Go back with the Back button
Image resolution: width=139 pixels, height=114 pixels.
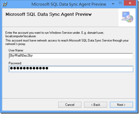click(95, 105)
